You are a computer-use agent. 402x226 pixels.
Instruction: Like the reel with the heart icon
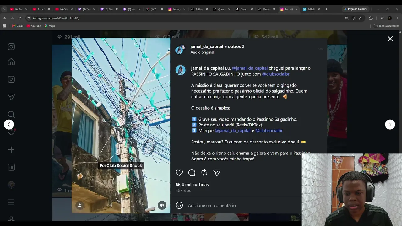pos(179,173)
